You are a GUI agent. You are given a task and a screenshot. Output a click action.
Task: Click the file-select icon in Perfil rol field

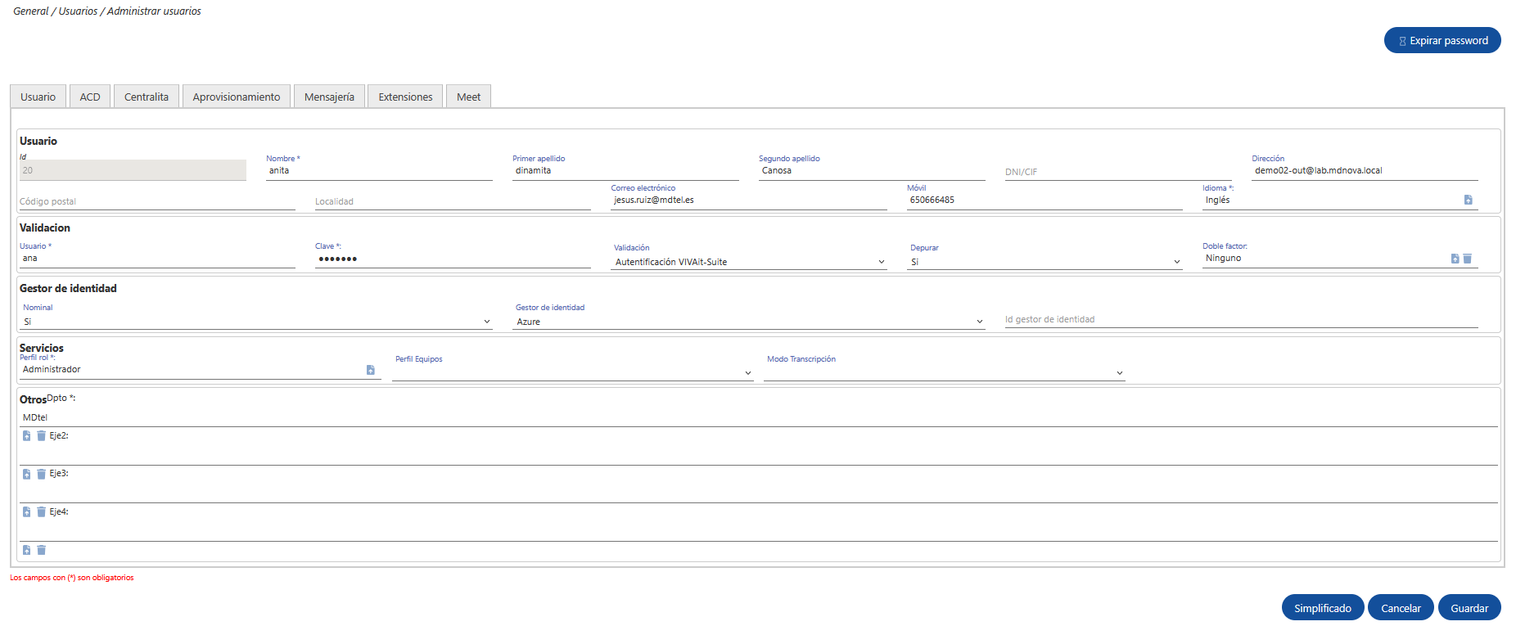coord(370,370)
